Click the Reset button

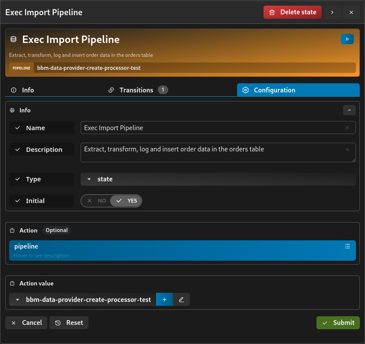coord(69,323)
